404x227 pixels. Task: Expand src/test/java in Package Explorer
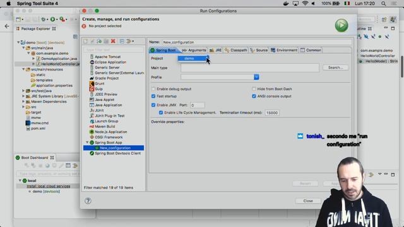pos(23,91)
